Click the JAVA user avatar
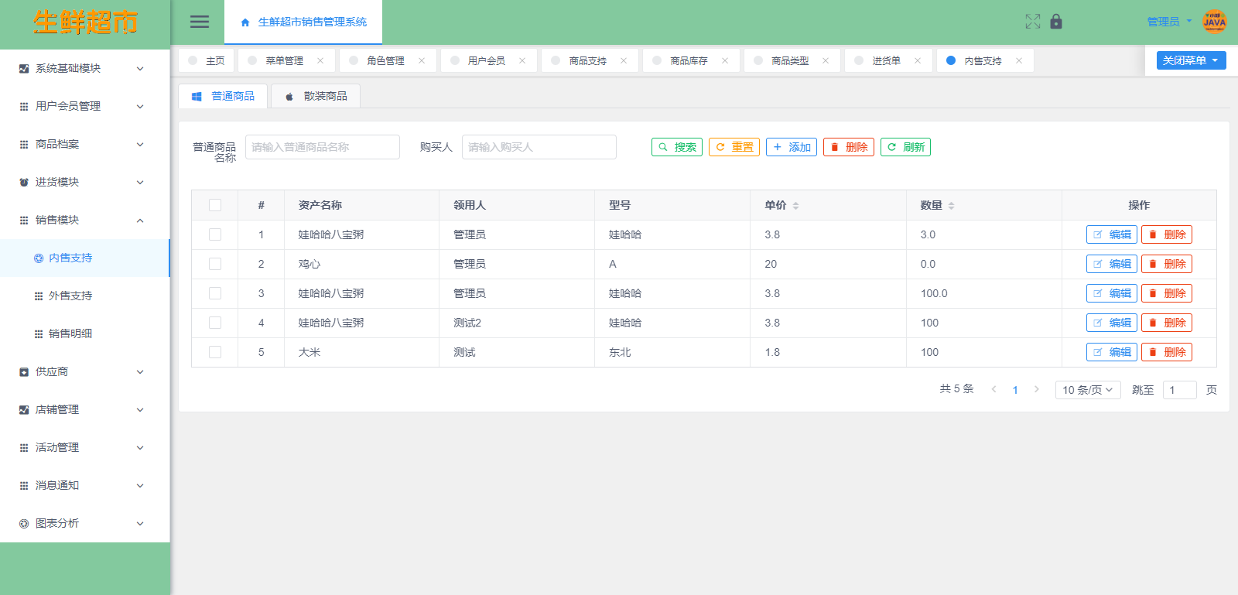The width and height of the screenshot is (1238, 595). click(x=1214, y=22)
